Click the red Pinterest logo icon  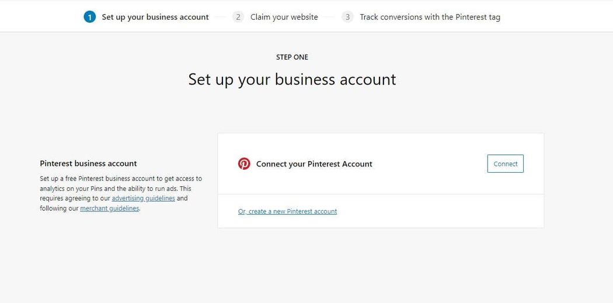244,164
